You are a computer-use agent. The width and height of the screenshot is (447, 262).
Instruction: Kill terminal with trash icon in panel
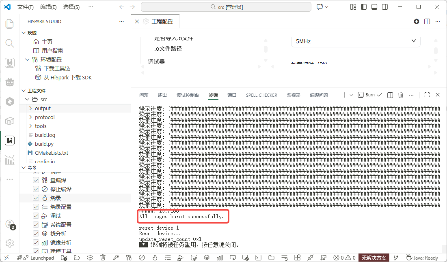pyautogui.click(x=401, y=95)
